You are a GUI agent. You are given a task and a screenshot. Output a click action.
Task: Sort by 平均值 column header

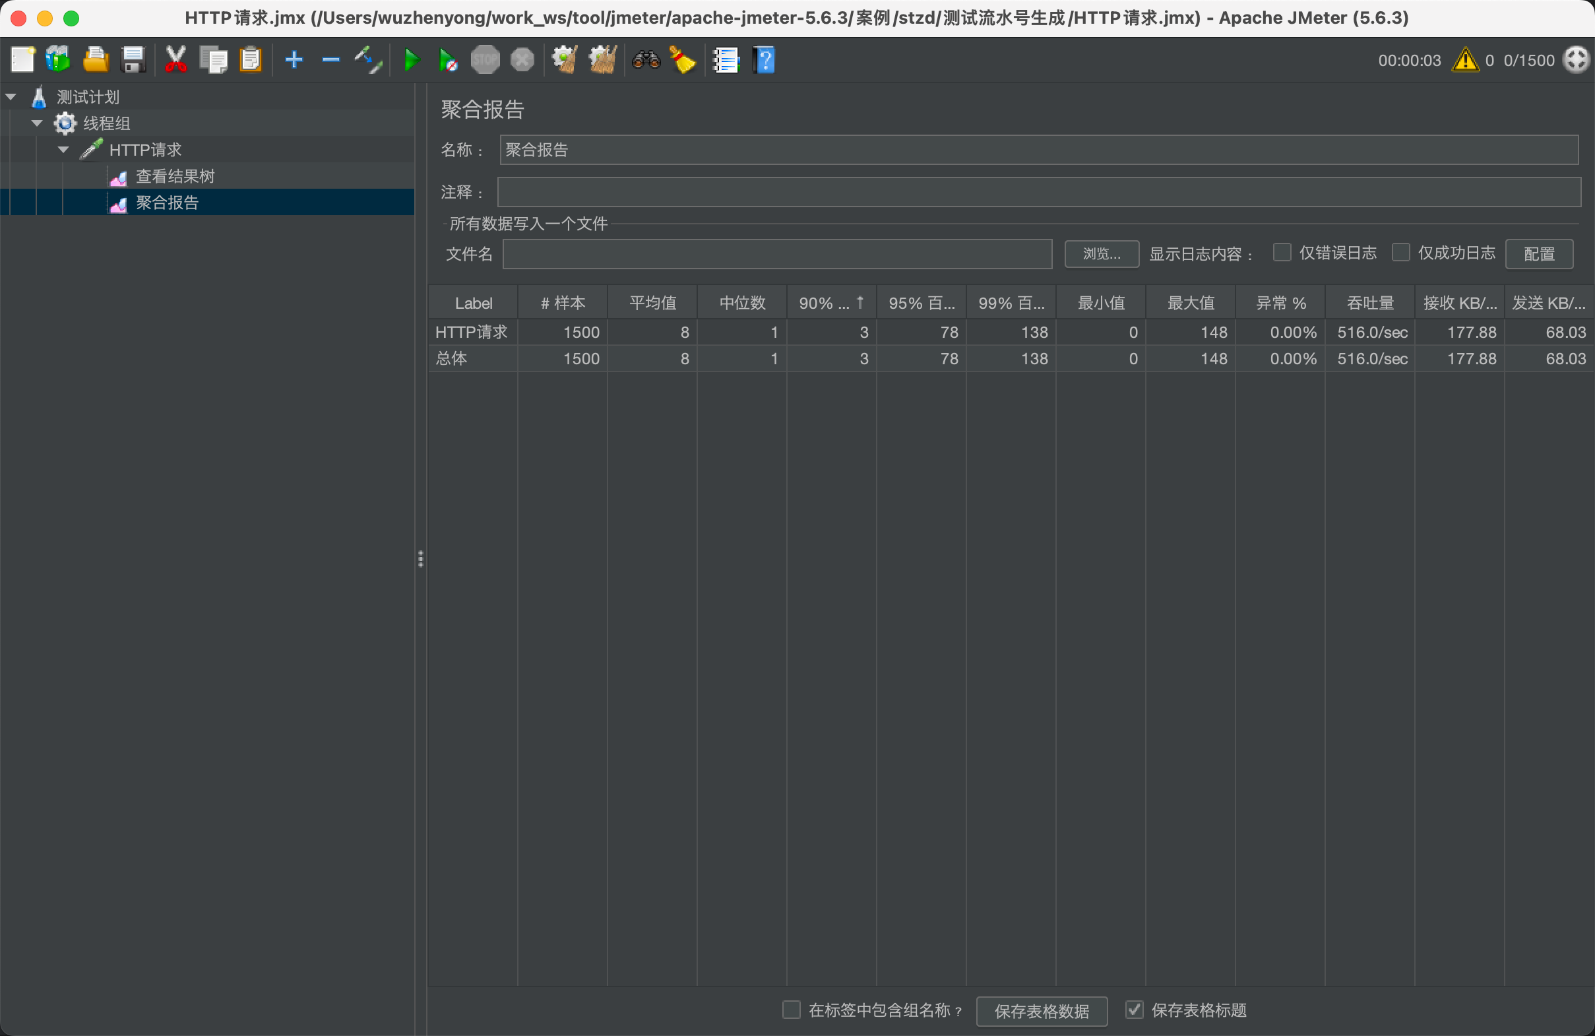click(653, 303)
